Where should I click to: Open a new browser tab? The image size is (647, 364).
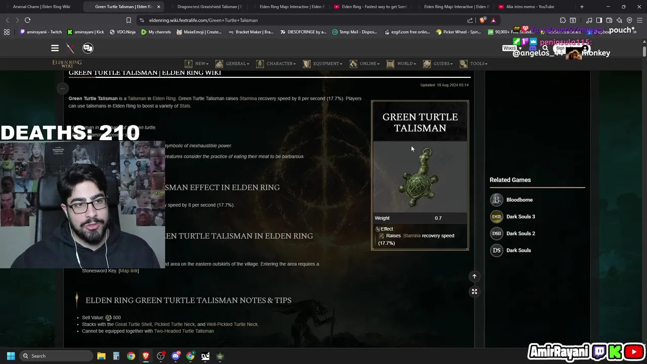[x=582, y=7]
